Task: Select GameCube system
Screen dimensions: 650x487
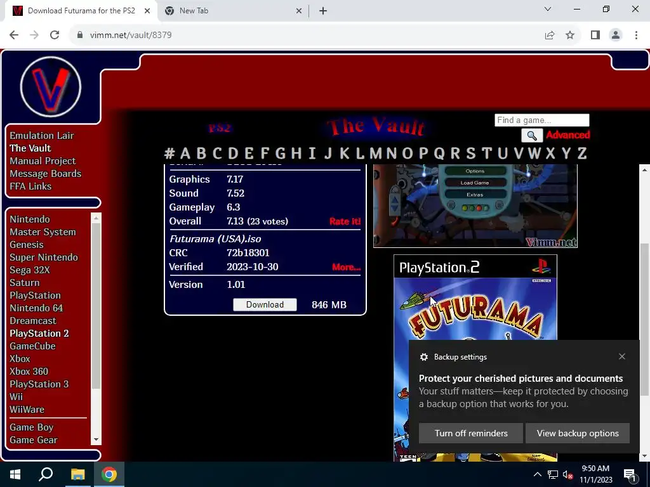Action: click(32, 346)
